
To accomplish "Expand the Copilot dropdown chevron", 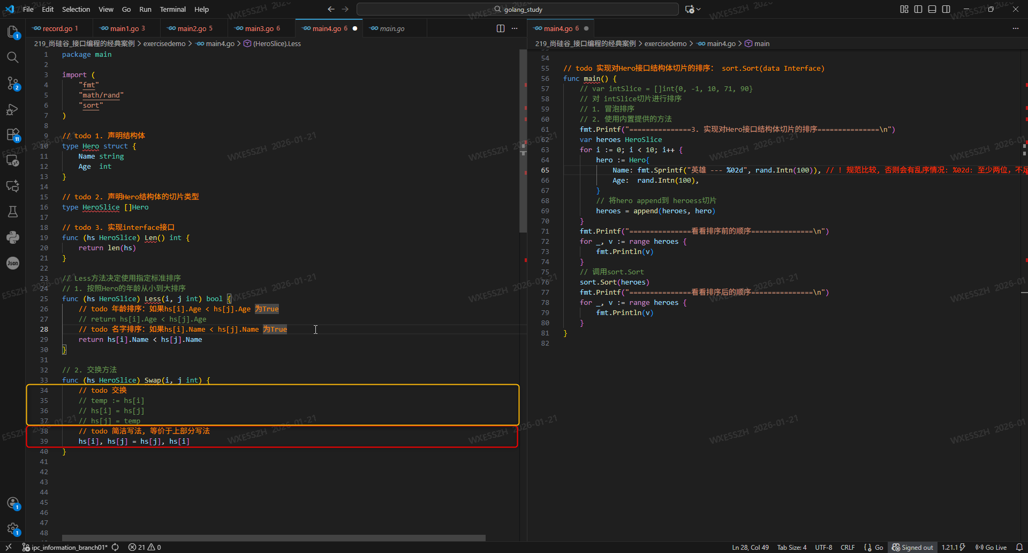I will 698,9.
